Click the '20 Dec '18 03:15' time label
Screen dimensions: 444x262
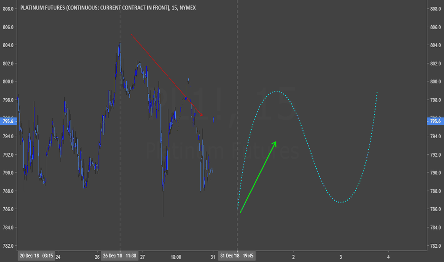point(36,256)
